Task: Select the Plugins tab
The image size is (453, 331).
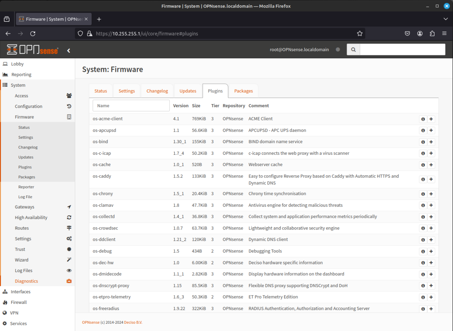Action: (215, 91)
